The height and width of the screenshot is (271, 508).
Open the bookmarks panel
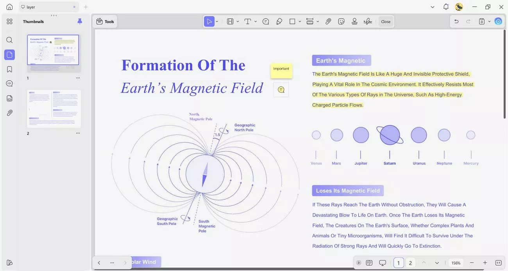click(x=9, y=69)
